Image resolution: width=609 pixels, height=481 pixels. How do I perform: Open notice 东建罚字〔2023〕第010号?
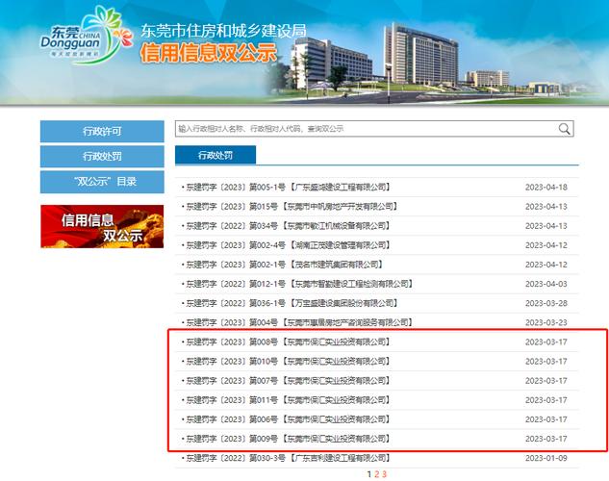287,362
